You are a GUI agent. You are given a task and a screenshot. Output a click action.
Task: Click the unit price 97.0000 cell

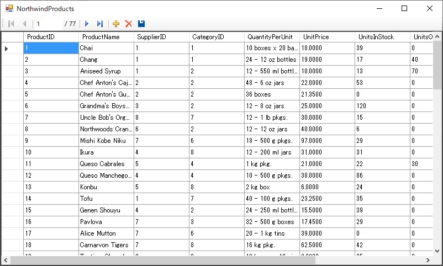coord(327,141)
